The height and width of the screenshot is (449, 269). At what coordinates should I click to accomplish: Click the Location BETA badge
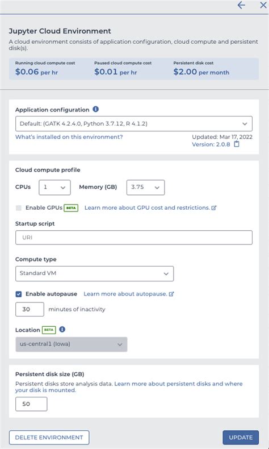[49, 330]
